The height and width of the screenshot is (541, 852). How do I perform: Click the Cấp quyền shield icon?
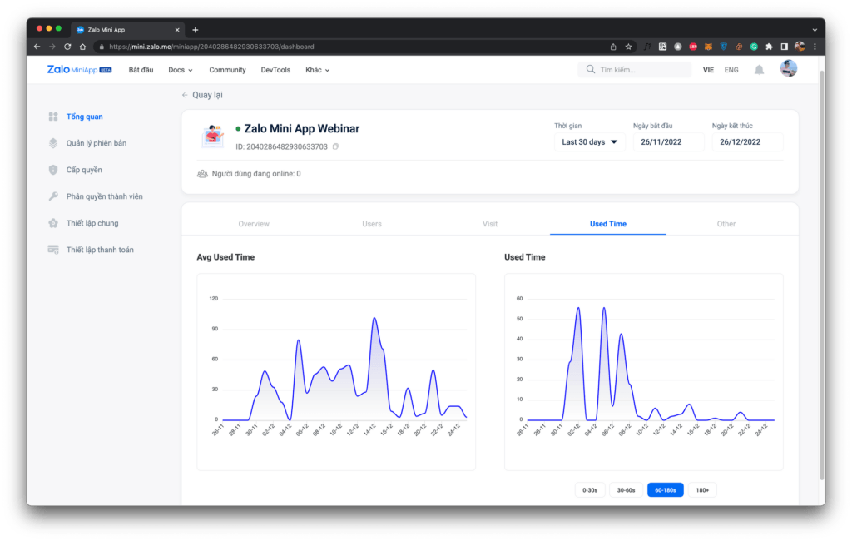(53, 170)
